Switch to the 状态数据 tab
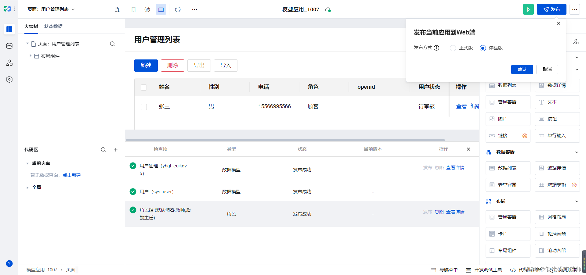The image size is (586, 275). click(x=53, y=27)
